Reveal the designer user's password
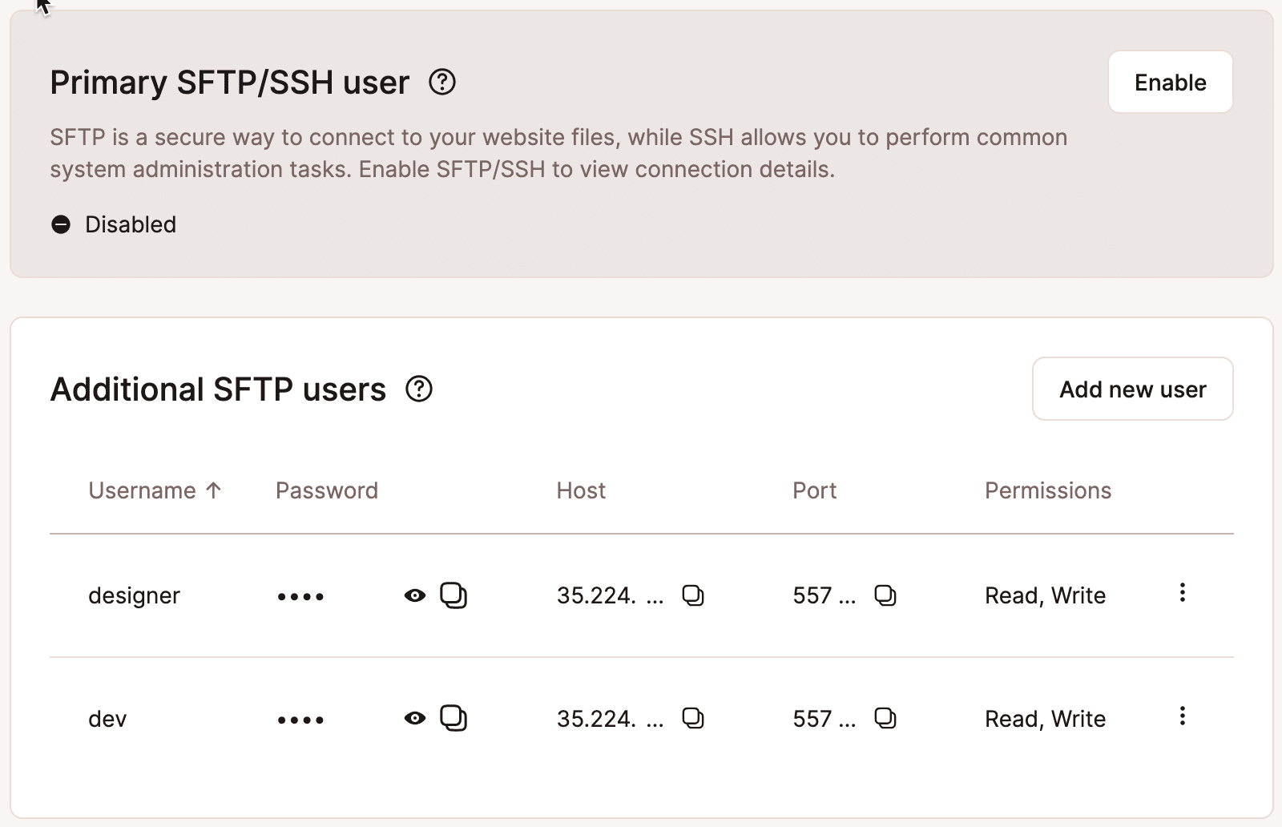 point(415,595)
